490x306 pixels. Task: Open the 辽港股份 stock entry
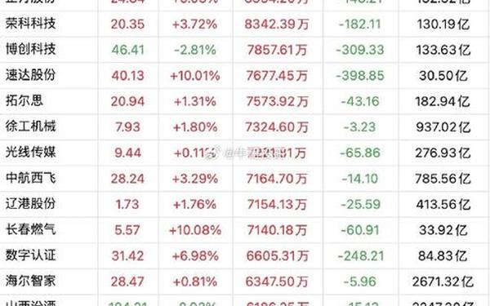click(x=31, y=204)
